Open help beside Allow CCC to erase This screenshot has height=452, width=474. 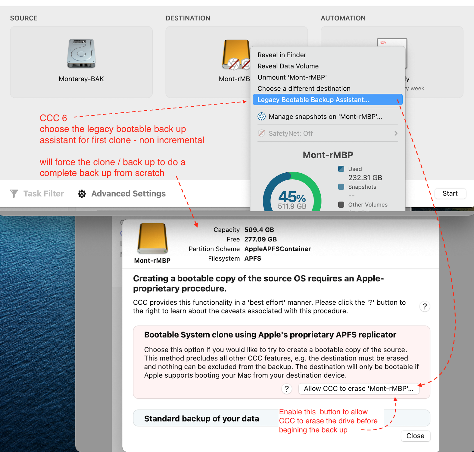287,389
